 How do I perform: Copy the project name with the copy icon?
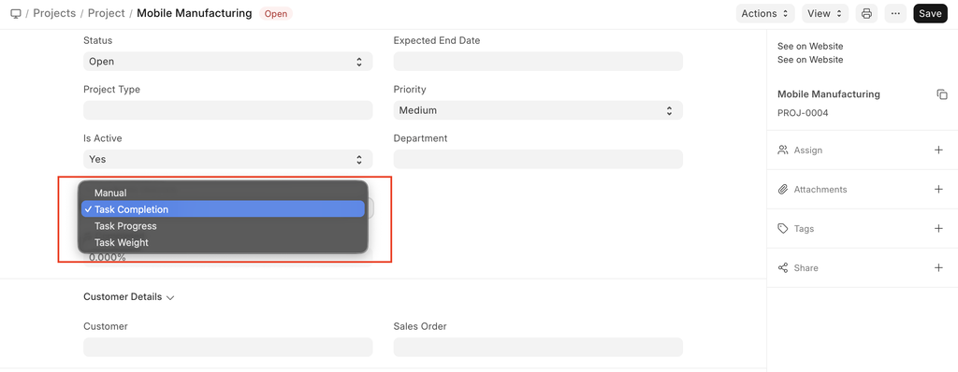point(942,94)
